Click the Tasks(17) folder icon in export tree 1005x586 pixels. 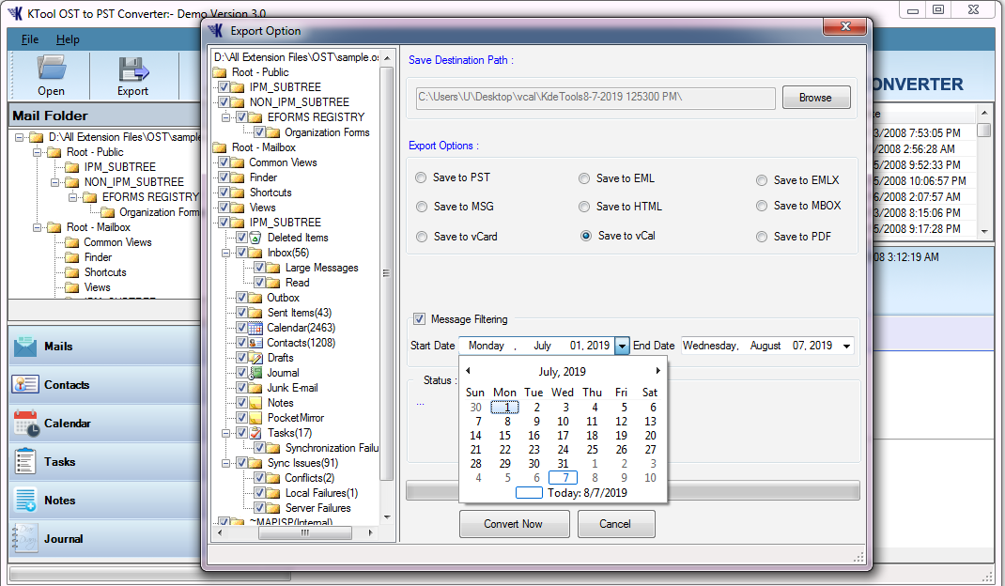(255, 434)
